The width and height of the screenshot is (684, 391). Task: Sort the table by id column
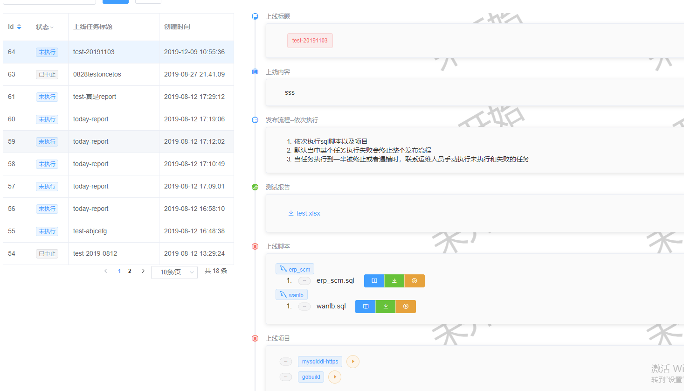(19, 27)
